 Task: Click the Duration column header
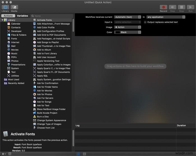tap(186, 126)
